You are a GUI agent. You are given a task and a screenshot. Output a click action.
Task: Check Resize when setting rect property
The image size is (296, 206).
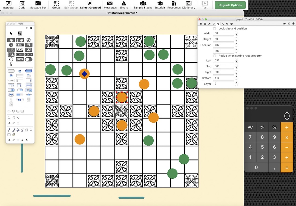[214, 56]
